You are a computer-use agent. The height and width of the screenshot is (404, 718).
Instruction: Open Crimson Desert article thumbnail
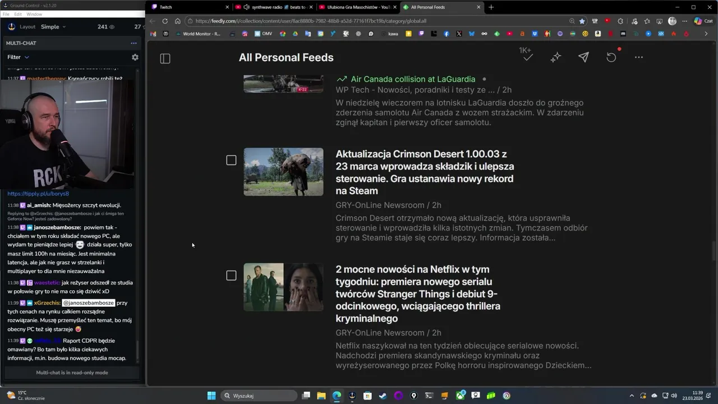tap(283, 172)
